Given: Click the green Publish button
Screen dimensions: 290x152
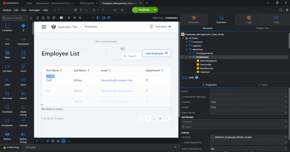Looking at the screenshot, I should (x=142, y=10).
